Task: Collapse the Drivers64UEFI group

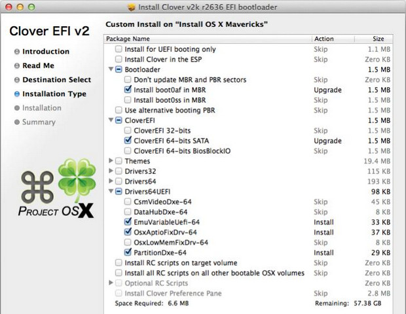Action: click(x=110, y=192)
